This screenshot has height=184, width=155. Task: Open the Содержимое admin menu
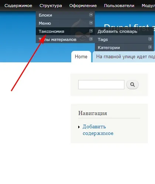(x=18, y=6)
